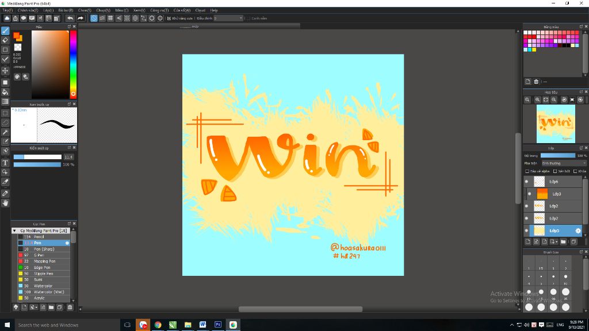The width and height of the screenshot is (589, 331).
Task: Enable the Xén bớt checkbox
Action: point(555,171)
